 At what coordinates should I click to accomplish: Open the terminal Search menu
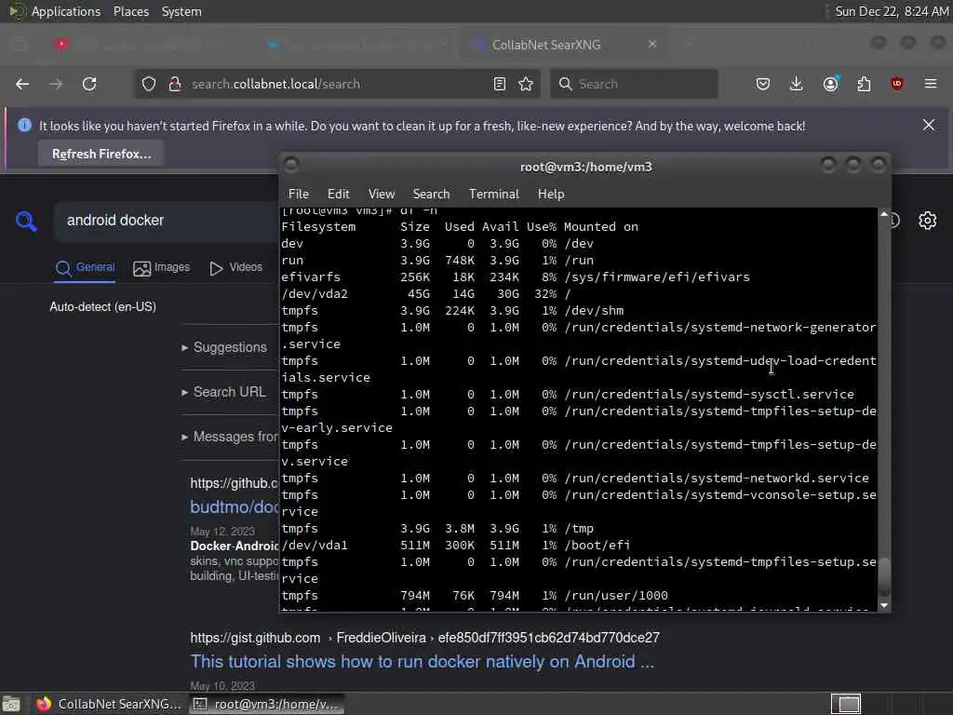431,194
